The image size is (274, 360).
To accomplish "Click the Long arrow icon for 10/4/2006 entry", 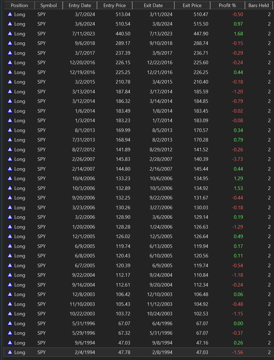I will pyautogui.click(x=10, y=178).
